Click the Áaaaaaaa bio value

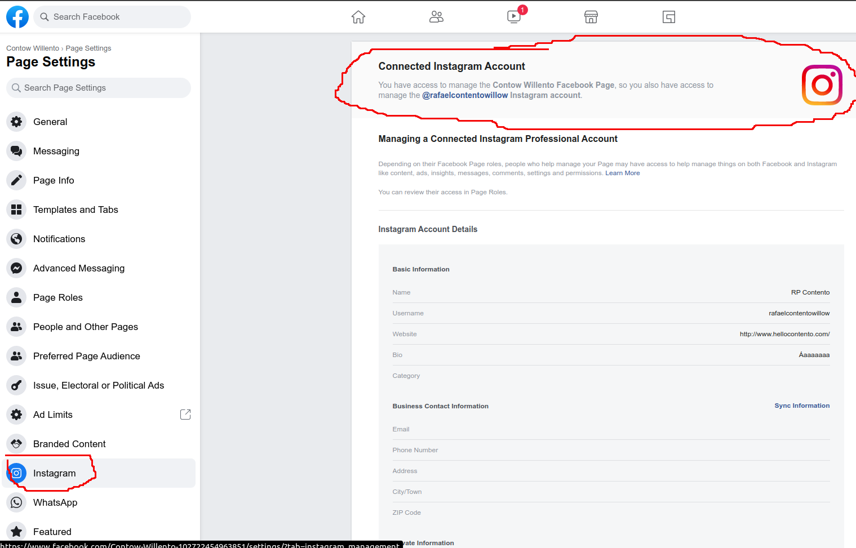[814, 355]
